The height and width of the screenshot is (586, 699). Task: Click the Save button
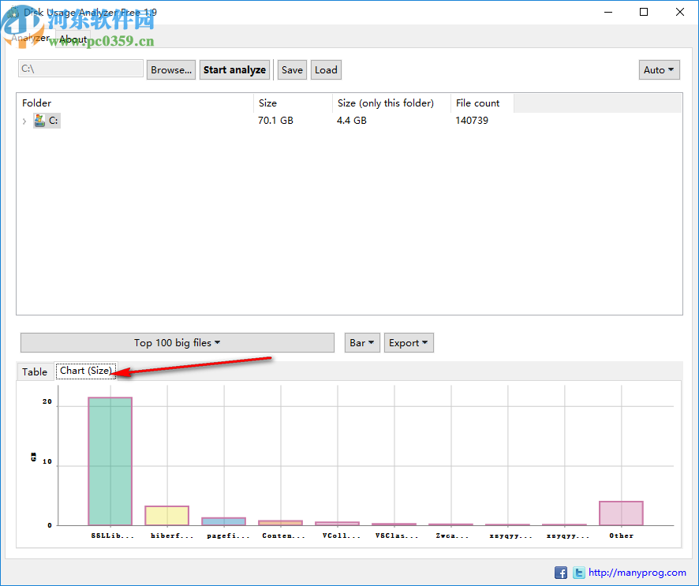292,69
